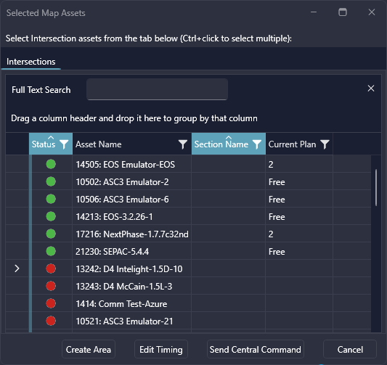
Task: Open the Status column filter
Action: pos(64,144)
